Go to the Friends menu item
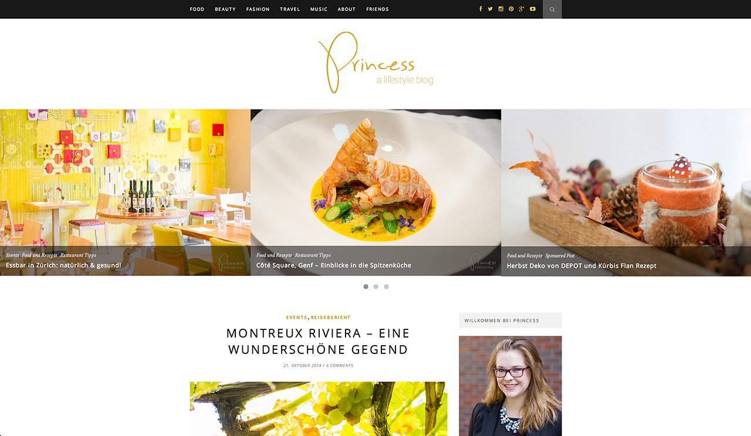751x436 pixels. tap(377, 9)
